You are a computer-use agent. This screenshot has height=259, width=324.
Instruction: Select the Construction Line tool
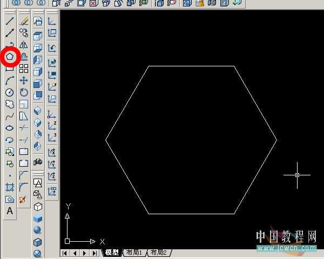point(10,33)
